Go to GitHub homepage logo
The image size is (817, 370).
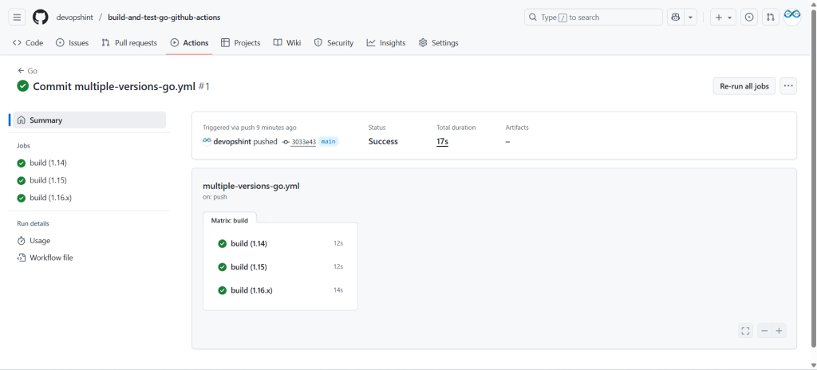41,18
